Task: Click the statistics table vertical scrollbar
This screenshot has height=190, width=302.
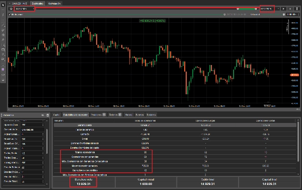Action: [298, 142]
